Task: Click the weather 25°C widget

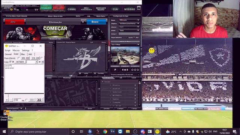Action: click(x=171, y=132)
